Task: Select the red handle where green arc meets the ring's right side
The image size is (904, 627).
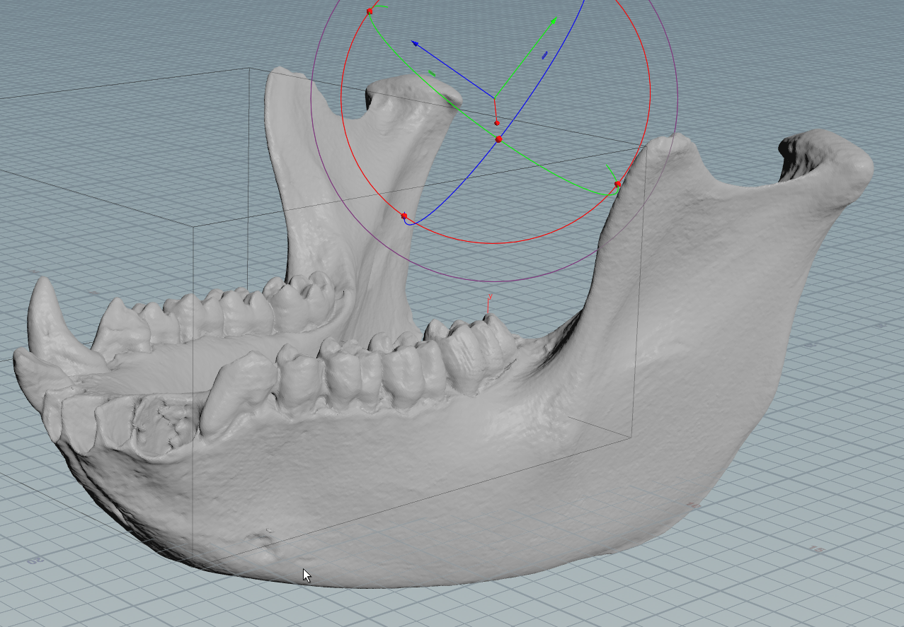Action: (617, 184)
